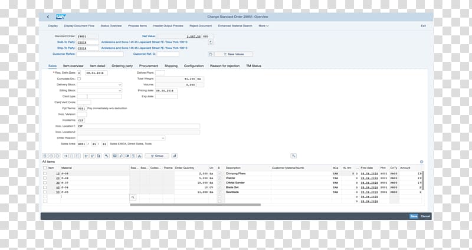Click the middle icon of the five-icon toolbar group
472x250 pixels.
click(x=127, y=156)
